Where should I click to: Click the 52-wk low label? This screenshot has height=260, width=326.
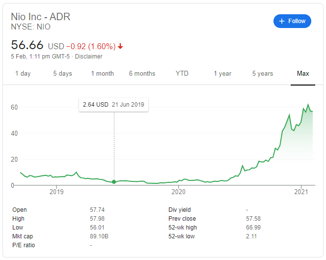pos(182,236)
